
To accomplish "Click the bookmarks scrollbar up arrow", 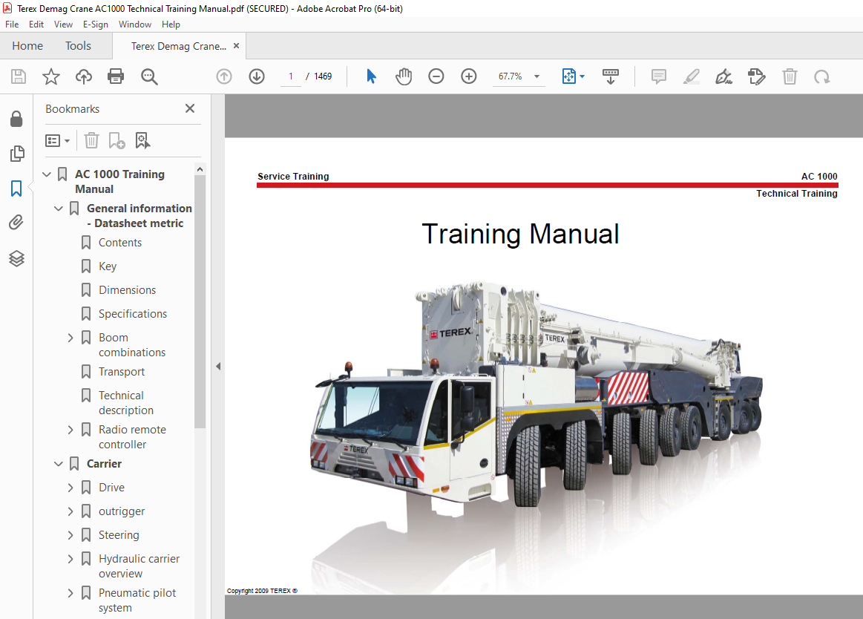I will pos(200,169).
